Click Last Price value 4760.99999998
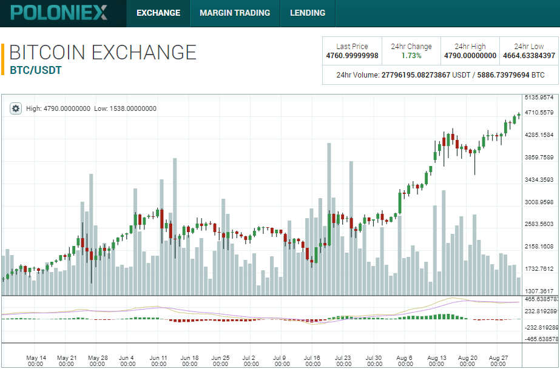 pos(352,56)
